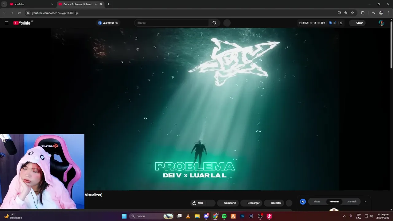Click the 2,095 stat in the vidIQ bar
This screenshot has width=393, height=221.
coord(304,23)
